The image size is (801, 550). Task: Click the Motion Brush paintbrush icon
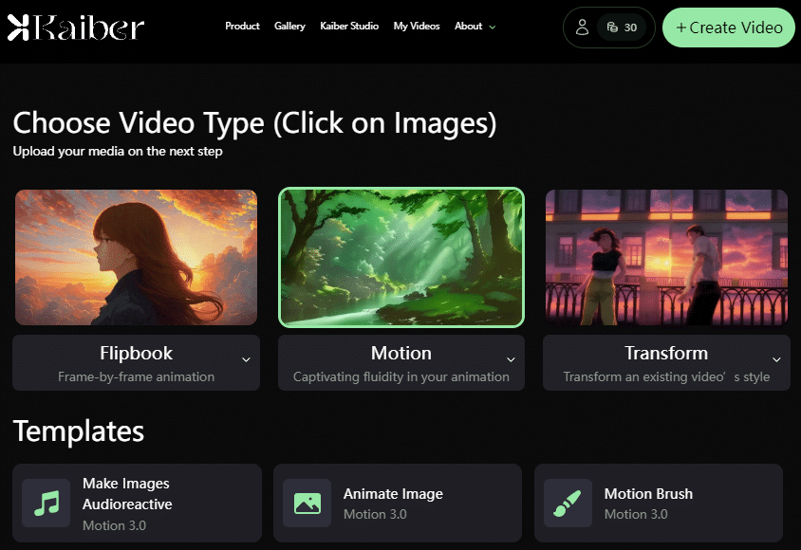point(568,503)
